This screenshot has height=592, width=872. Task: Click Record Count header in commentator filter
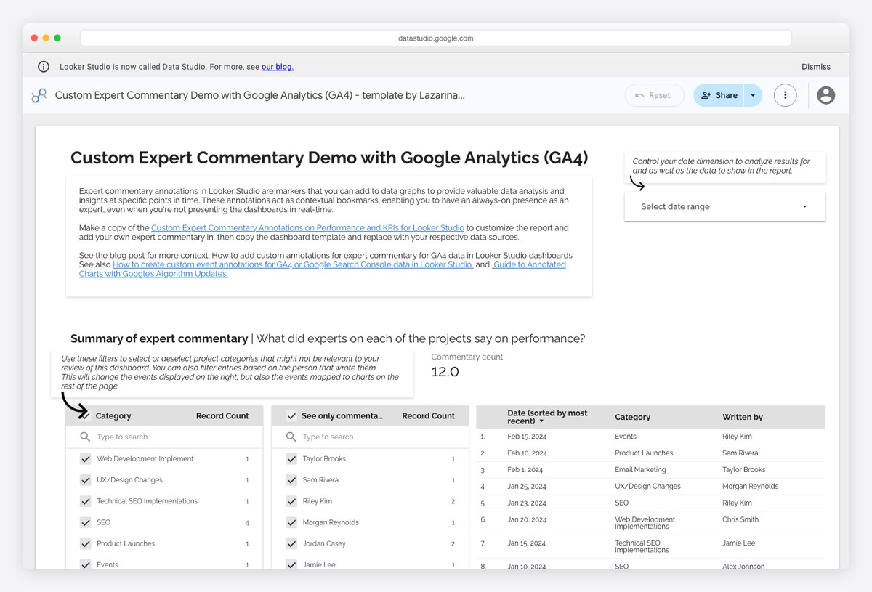point(429,416)
